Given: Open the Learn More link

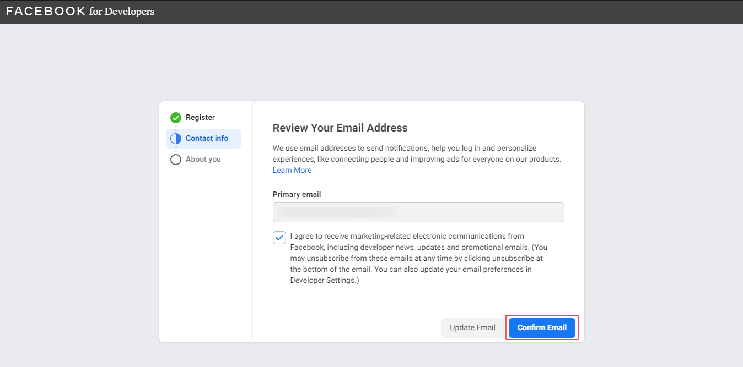Looking at the screenshot, I should 292,170.
